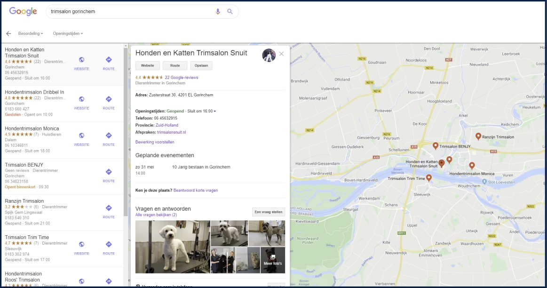Click the magnifying glass search icon
The height and width of the screenshot is (288, 547).
tap(230, 12)
